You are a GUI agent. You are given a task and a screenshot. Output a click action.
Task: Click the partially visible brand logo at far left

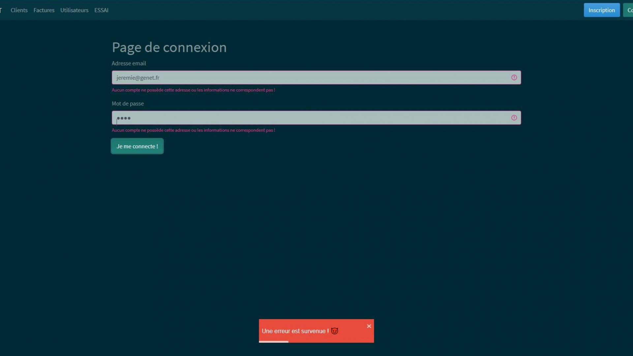pos(1,10)
